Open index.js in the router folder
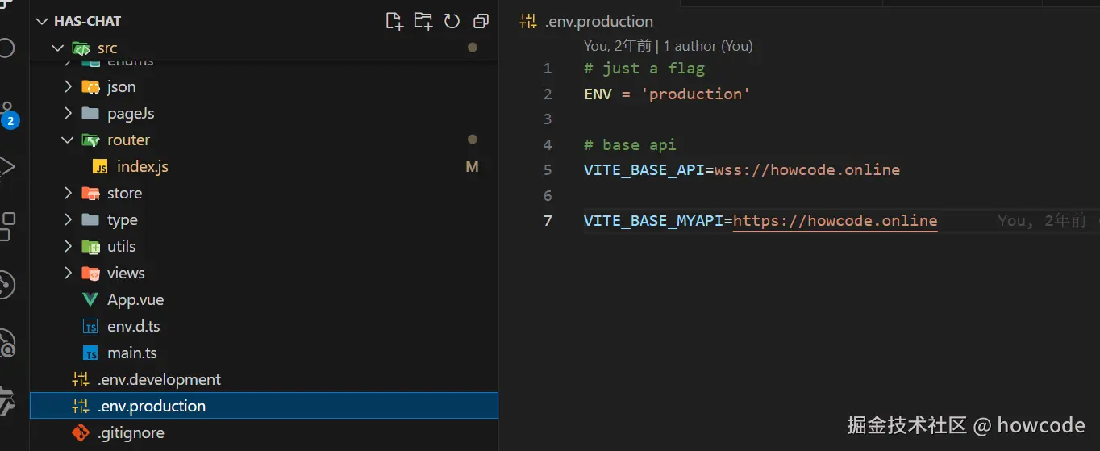 142,167
